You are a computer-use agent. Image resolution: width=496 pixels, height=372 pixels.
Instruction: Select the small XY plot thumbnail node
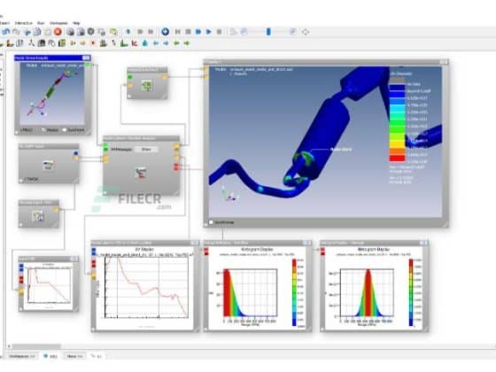click(x=49, y=285)
